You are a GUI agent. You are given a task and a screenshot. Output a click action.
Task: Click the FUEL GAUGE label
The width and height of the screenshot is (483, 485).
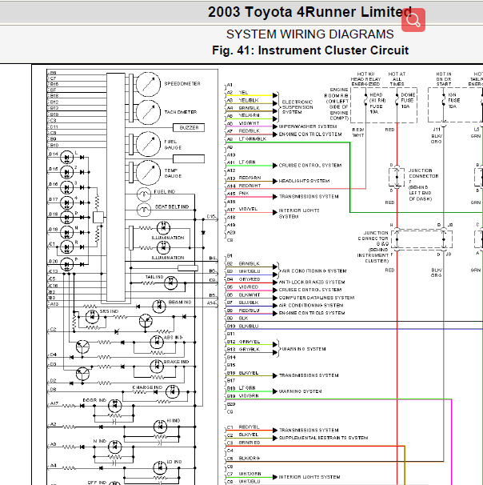[x=173, y=145]
